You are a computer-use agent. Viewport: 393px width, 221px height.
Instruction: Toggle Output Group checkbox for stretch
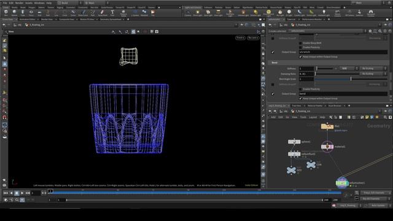pos(273,52)
